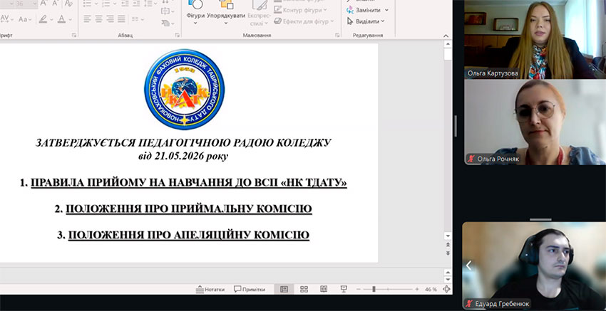Select Едуард Гребенюк video tile
The height and width of the screenshot is (311, 606).
pos(534,266)
